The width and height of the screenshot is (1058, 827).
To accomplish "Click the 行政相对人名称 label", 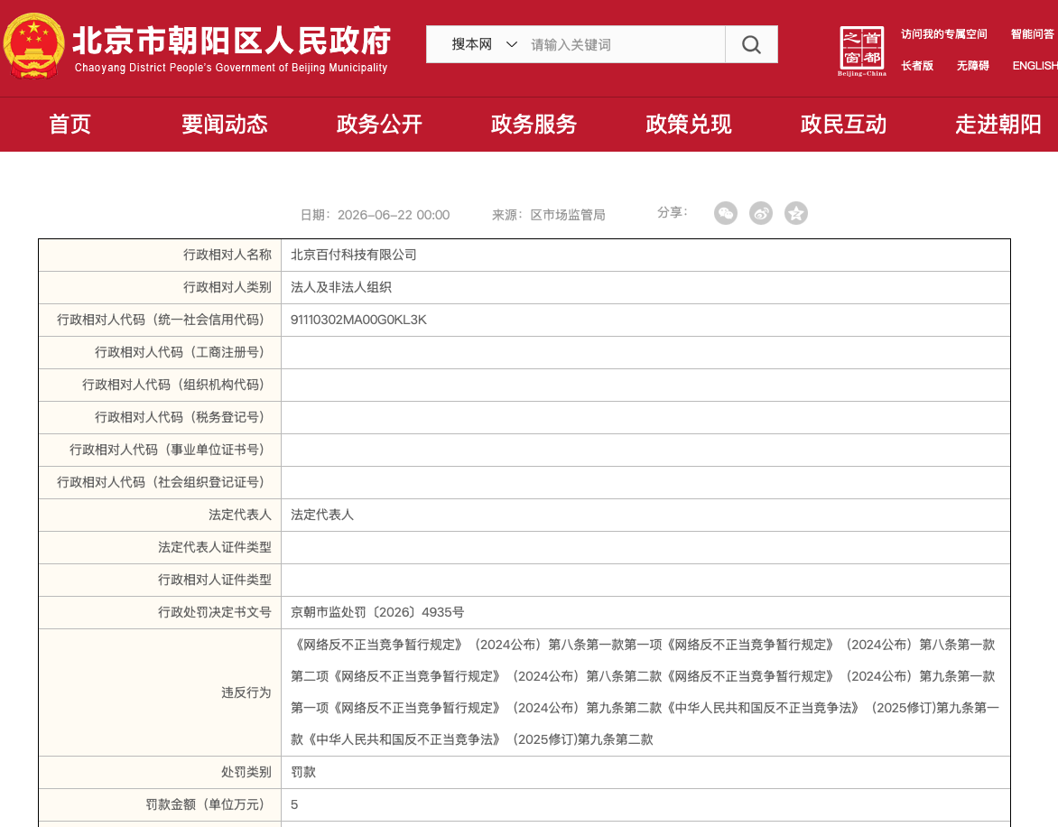I will point(227,255).
